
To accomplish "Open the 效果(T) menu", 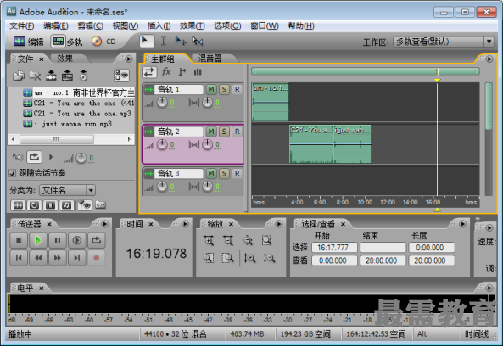I will tap(192, 25).
